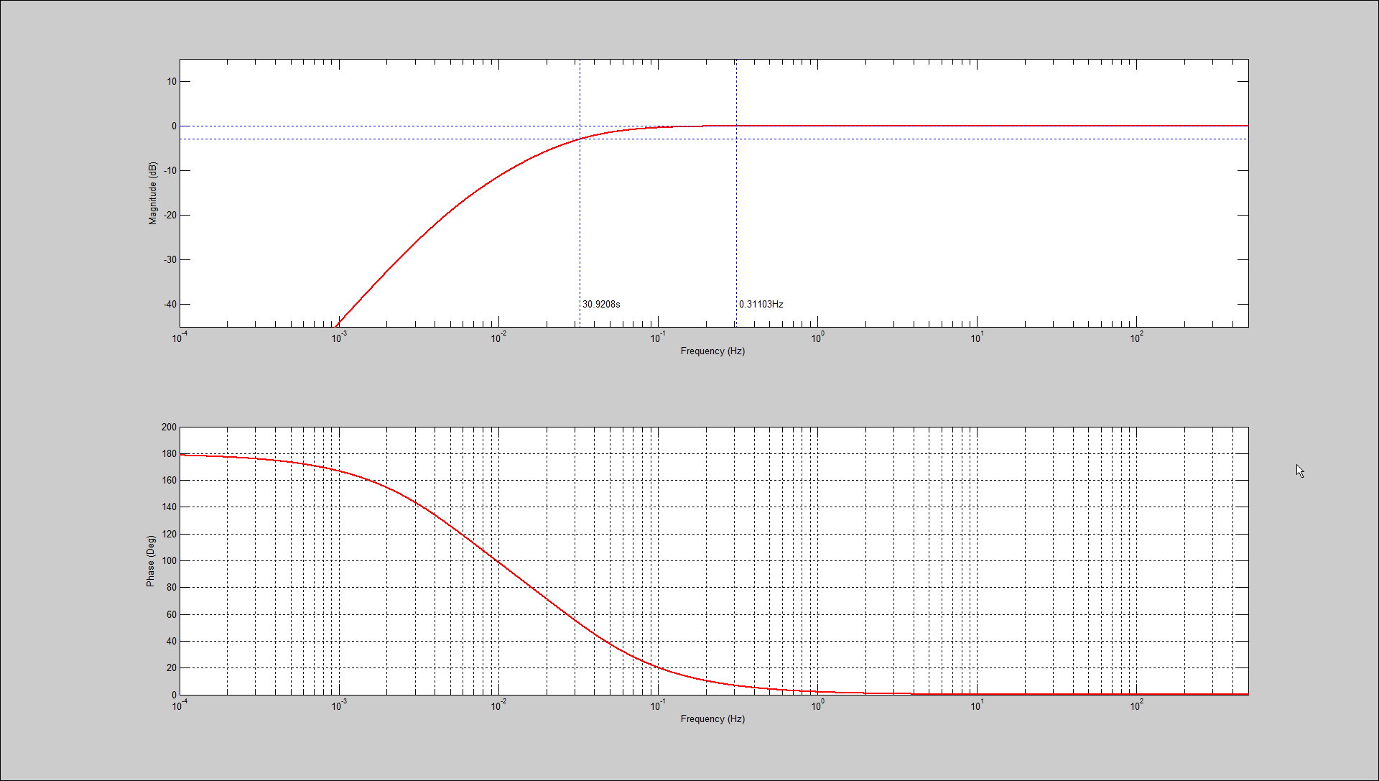1379x781 pixels.
Task: Click the vertical dashed marker line at 0.31103Hz
Action: coord(736,216)
